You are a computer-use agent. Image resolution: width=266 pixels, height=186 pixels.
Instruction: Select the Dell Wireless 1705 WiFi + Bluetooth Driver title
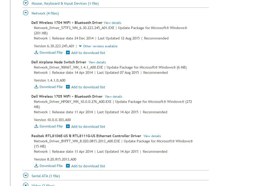[x=67, y=96]
